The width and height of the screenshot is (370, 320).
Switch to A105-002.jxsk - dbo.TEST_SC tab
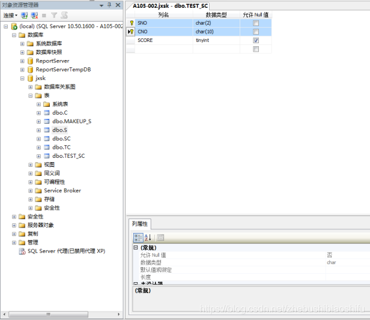click(x=170, y=6)
